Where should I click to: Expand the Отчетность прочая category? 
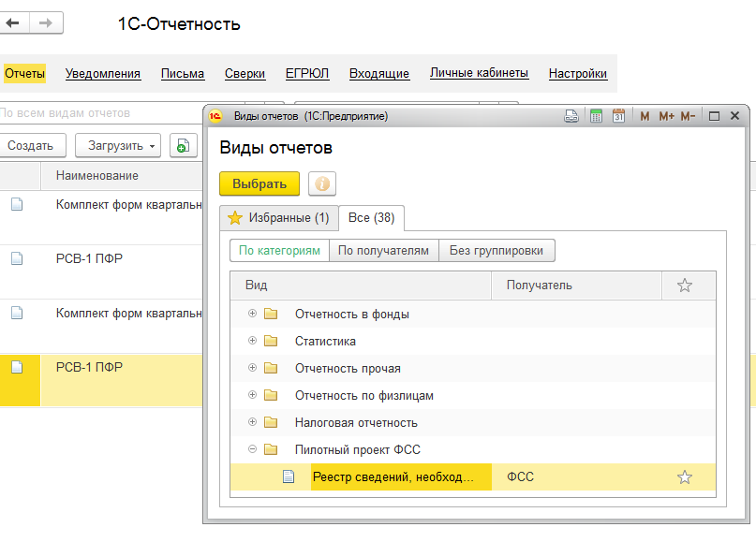(252, 368)
